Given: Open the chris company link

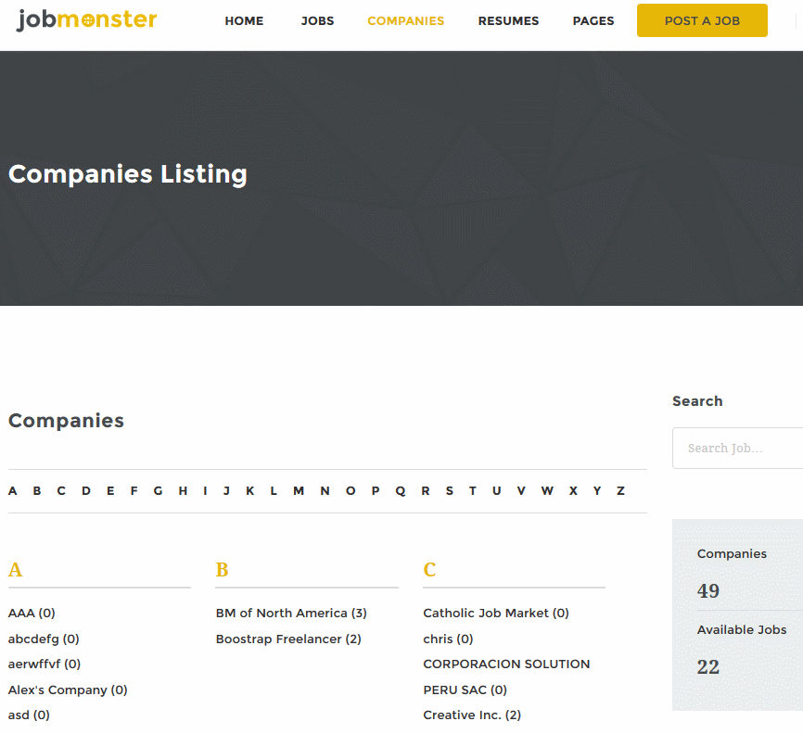Looking at the screenshot, I should (448, 639).
